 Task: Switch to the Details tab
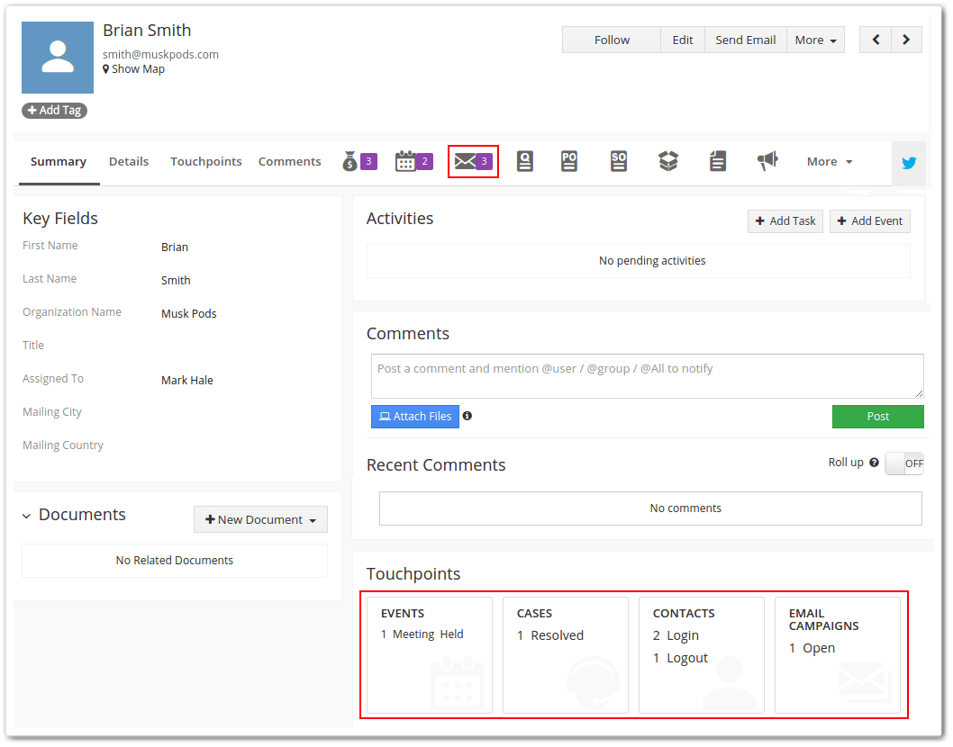coord(129,161)
